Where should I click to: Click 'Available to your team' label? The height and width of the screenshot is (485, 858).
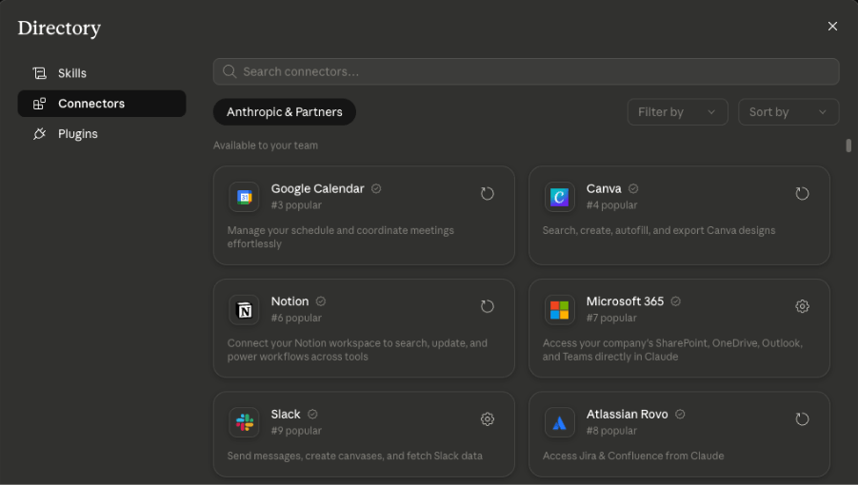point(266,145)
